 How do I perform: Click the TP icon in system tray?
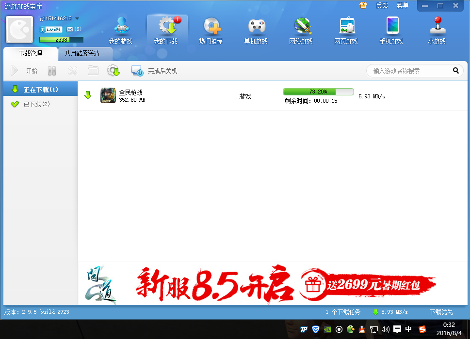(304, 329)
